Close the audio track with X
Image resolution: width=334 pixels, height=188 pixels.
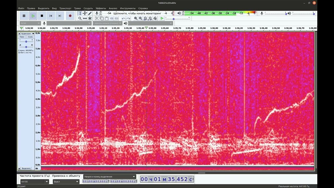pyautogui.click(x=19, y=34)
